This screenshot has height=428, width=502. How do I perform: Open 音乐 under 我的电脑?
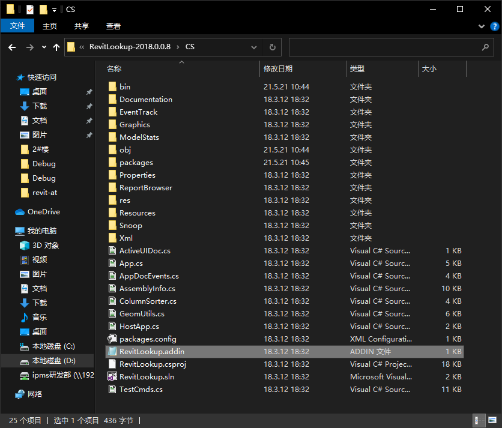point(40,317)
